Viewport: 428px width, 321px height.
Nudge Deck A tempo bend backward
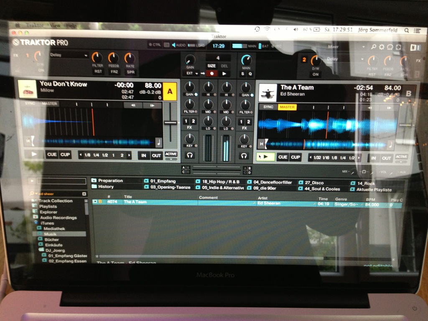coord(133,105)
